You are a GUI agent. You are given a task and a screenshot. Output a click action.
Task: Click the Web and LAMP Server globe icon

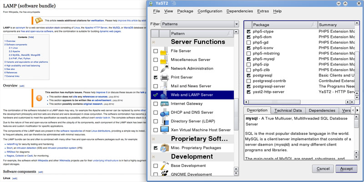(164, 95)
